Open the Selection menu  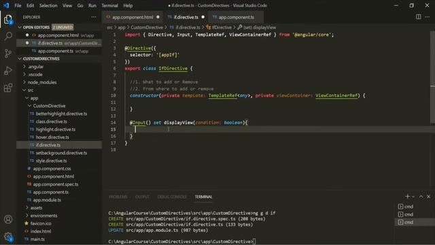[x=48, y=5]
